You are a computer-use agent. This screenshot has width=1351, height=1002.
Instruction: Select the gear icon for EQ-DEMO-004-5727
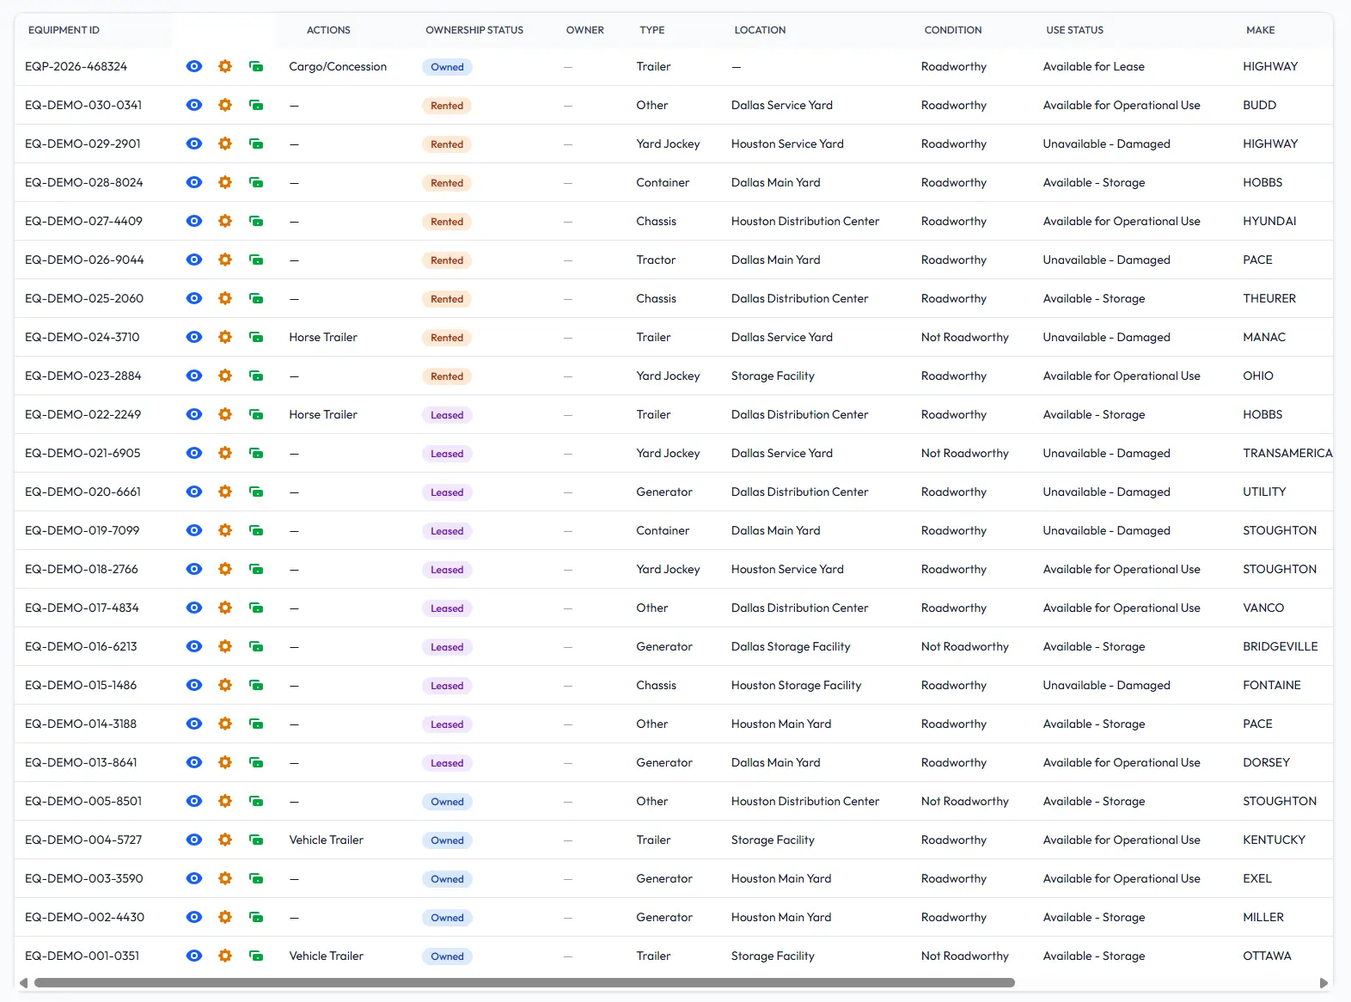click(x=225, y=840)
